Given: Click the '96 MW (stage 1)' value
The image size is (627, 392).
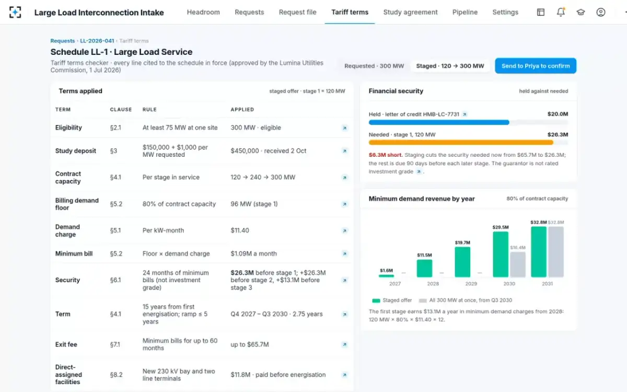Looking at the screenshot, I should point(254,204).
